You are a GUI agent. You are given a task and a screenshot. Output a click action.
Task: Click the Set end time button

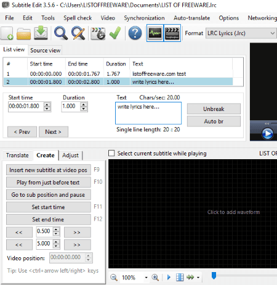pyautogui.click(x=49, y=219)
